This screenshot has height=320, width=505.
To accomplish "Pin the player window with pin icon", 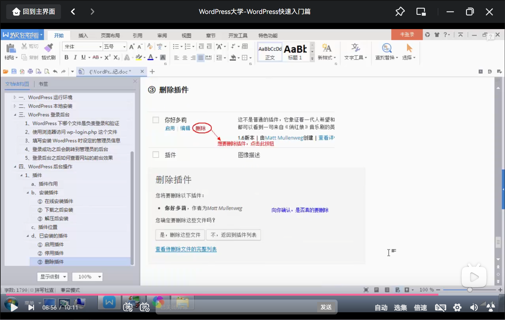I will [x=400, y=12].
